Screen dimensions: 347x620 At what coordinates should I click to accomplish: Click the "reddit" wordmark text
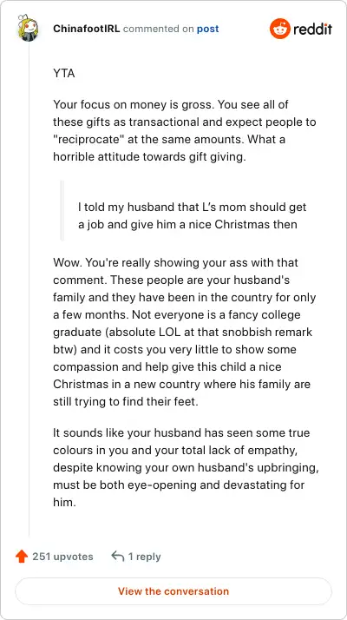312,29
